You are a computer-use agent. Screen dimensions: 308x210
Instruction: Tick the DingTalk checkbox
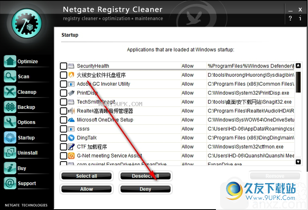click(x=64, y=138)
